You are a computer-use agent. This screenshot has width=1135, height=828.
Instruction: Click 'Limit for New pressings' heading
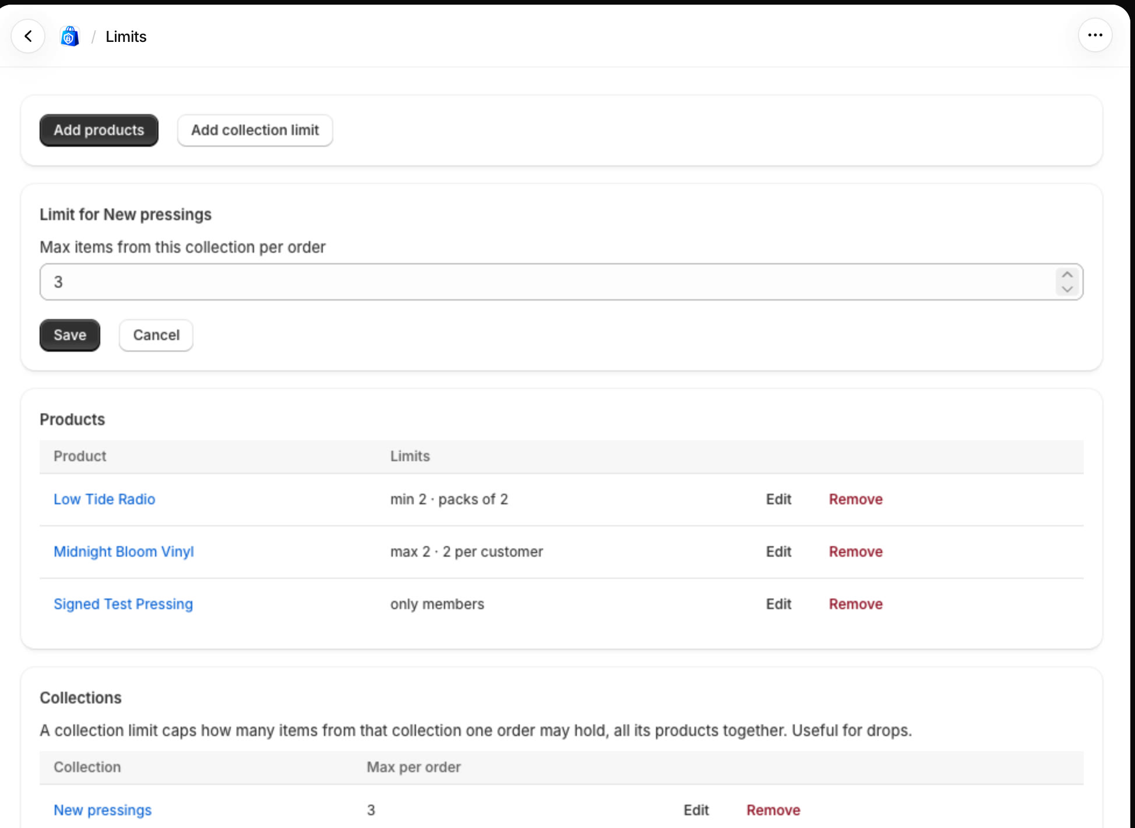125,214
